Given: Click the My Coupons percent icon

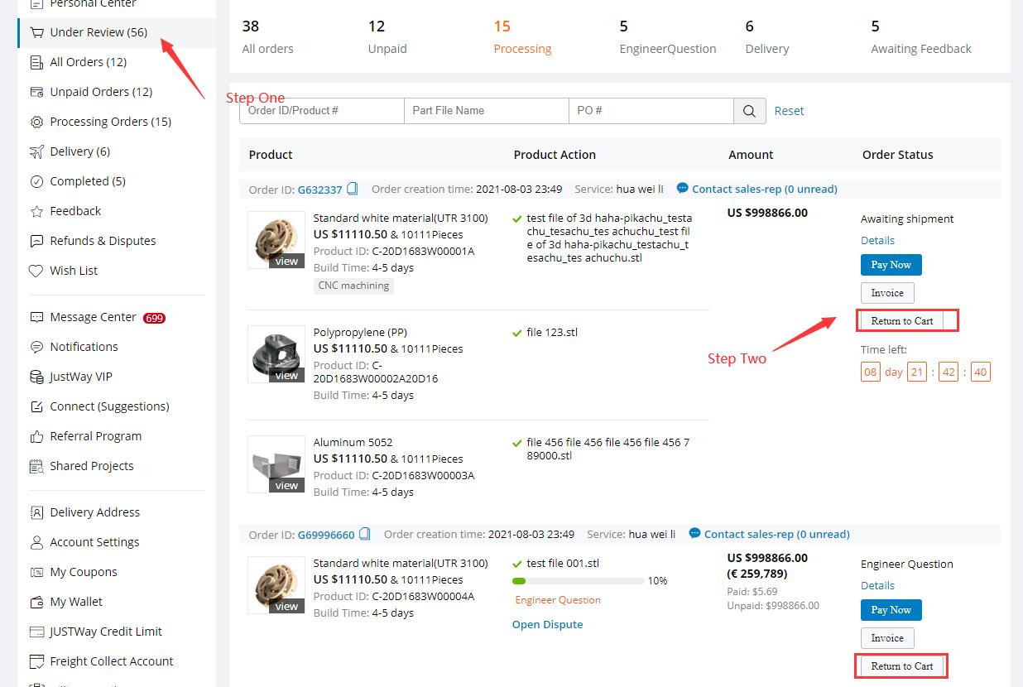Looking at the screenshot, I should pyautogui.click(x=36, y=572).
